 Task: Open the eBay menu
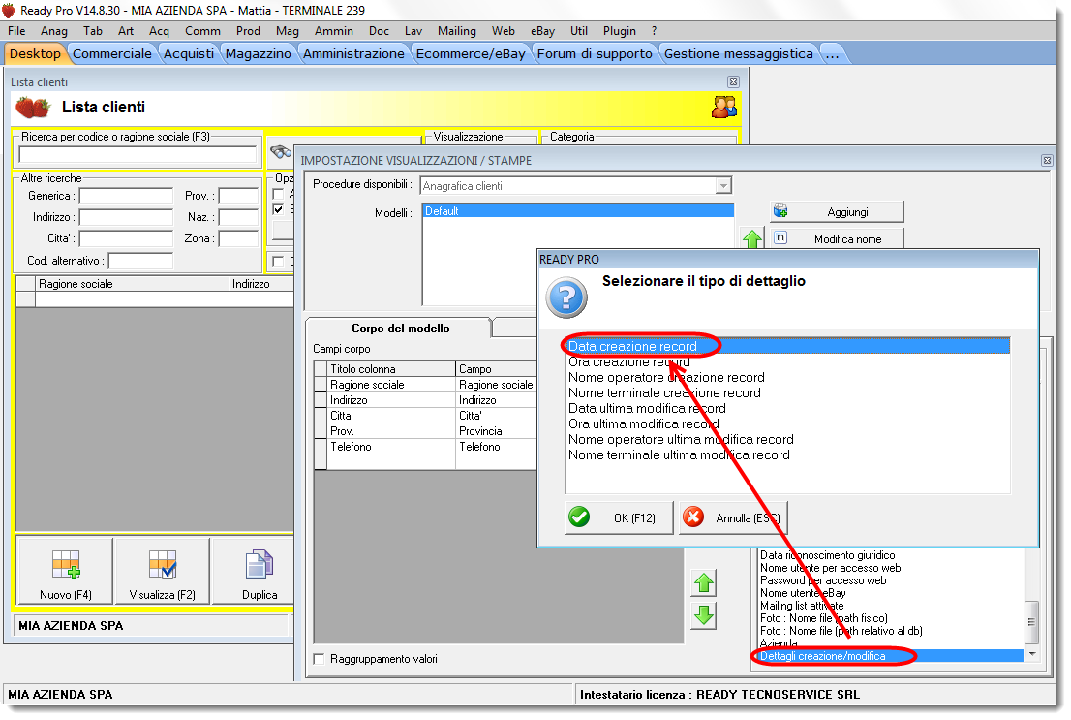(542, 31)
